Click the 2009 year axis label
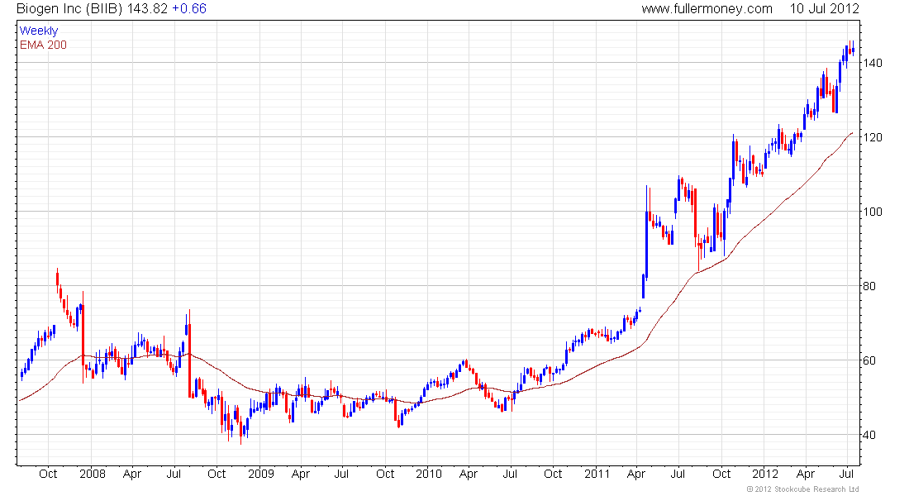The width and height of the screenshot is (909, 496). (261, 474)
